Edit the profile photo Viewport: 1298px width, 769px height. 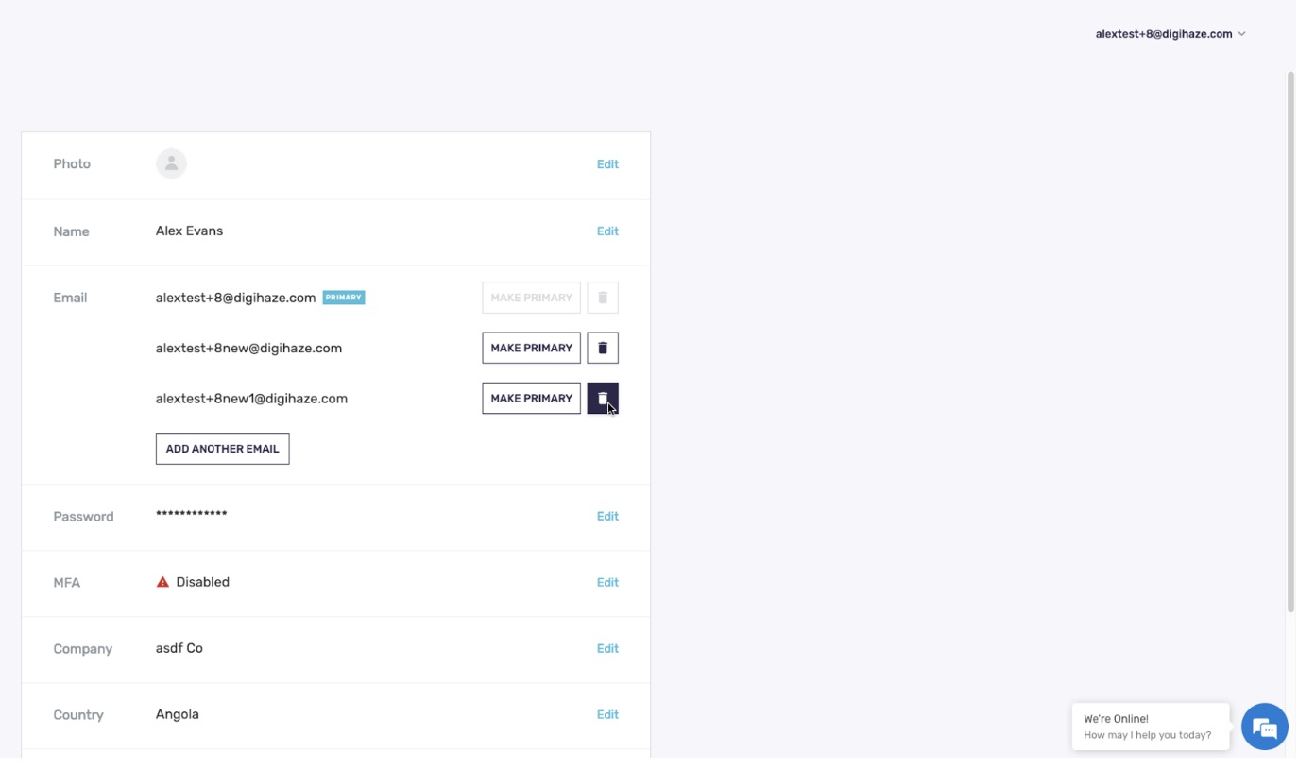[607, 164]
